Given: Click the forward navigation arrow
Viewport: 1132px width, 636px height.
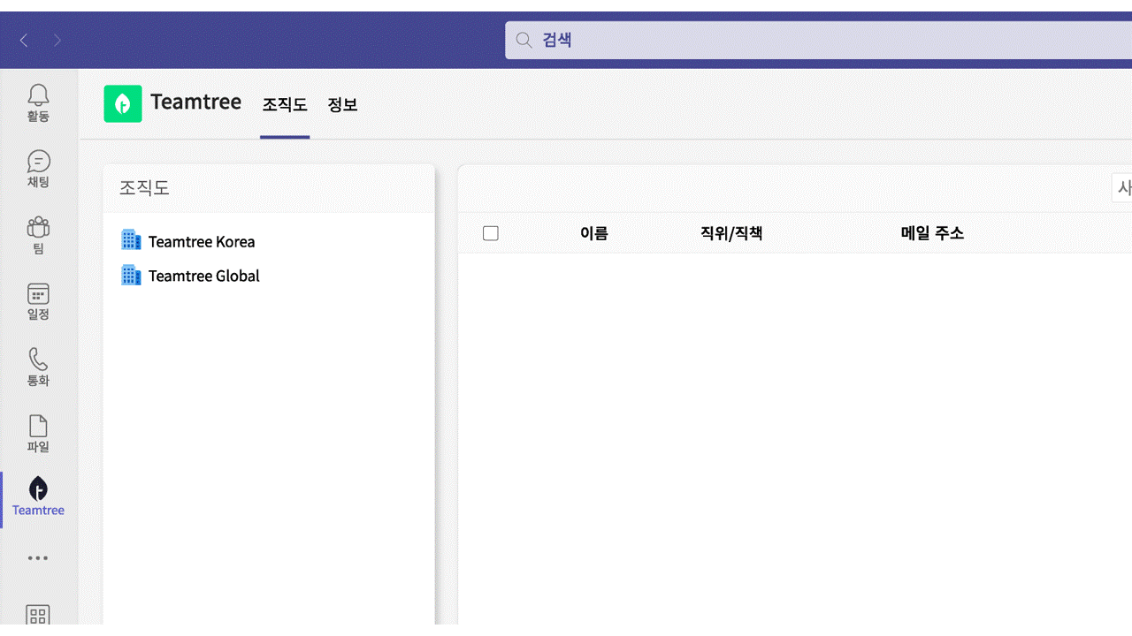Looking at the screenshot, I should click(57, 40).
